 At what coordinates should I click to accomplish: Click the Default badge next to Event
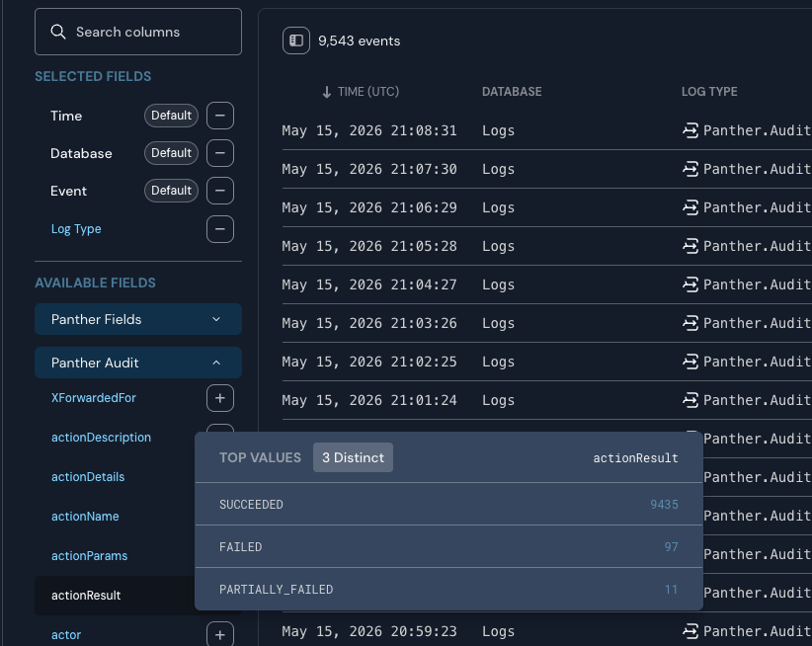pyautogui.click(x=172, y=191)
